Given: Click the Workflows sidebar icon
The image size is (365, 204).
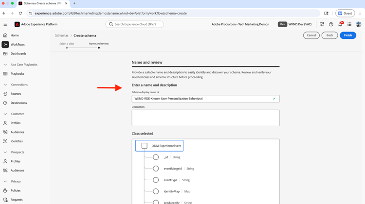Looking at the screenshot, I should [5, 45].
